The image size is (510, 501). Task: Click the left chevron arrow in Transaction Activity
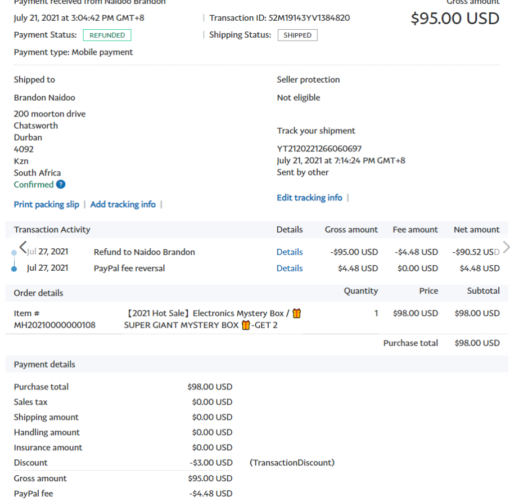tap(22, 247)
